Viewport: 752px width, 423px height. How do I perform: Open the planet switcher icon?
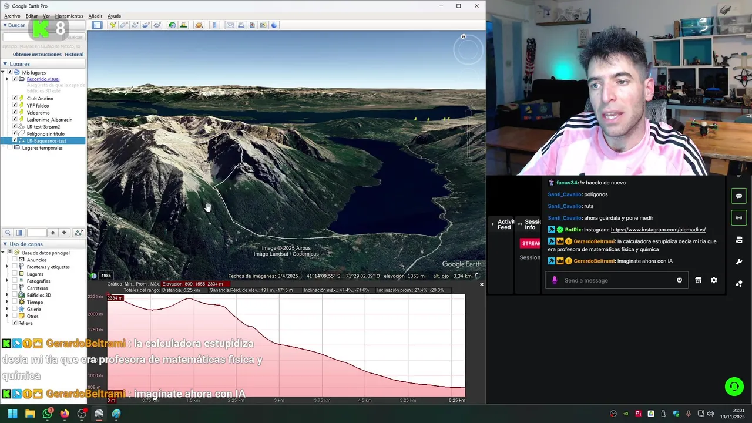(x=199, y=25)
